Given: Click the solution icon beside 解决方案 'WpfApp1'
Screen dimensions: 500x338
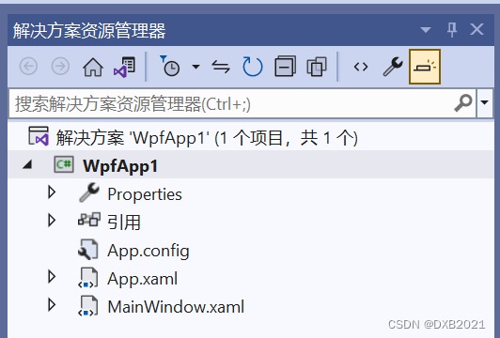Looking at the screenshot, I should click(39, 136).
